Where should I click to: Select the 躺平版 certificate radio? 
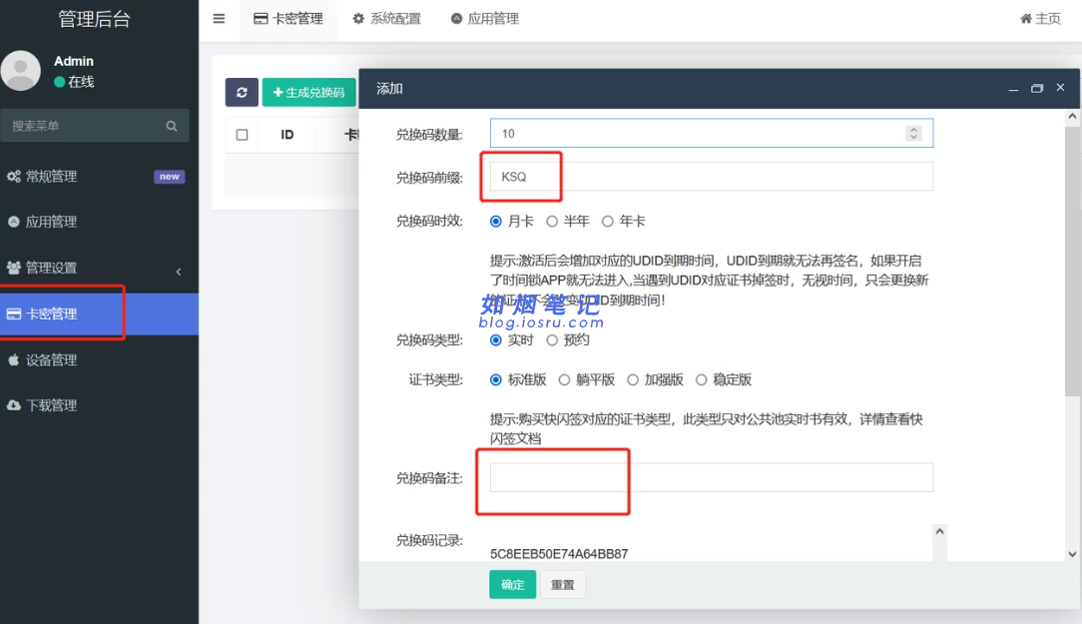[565, 380]
